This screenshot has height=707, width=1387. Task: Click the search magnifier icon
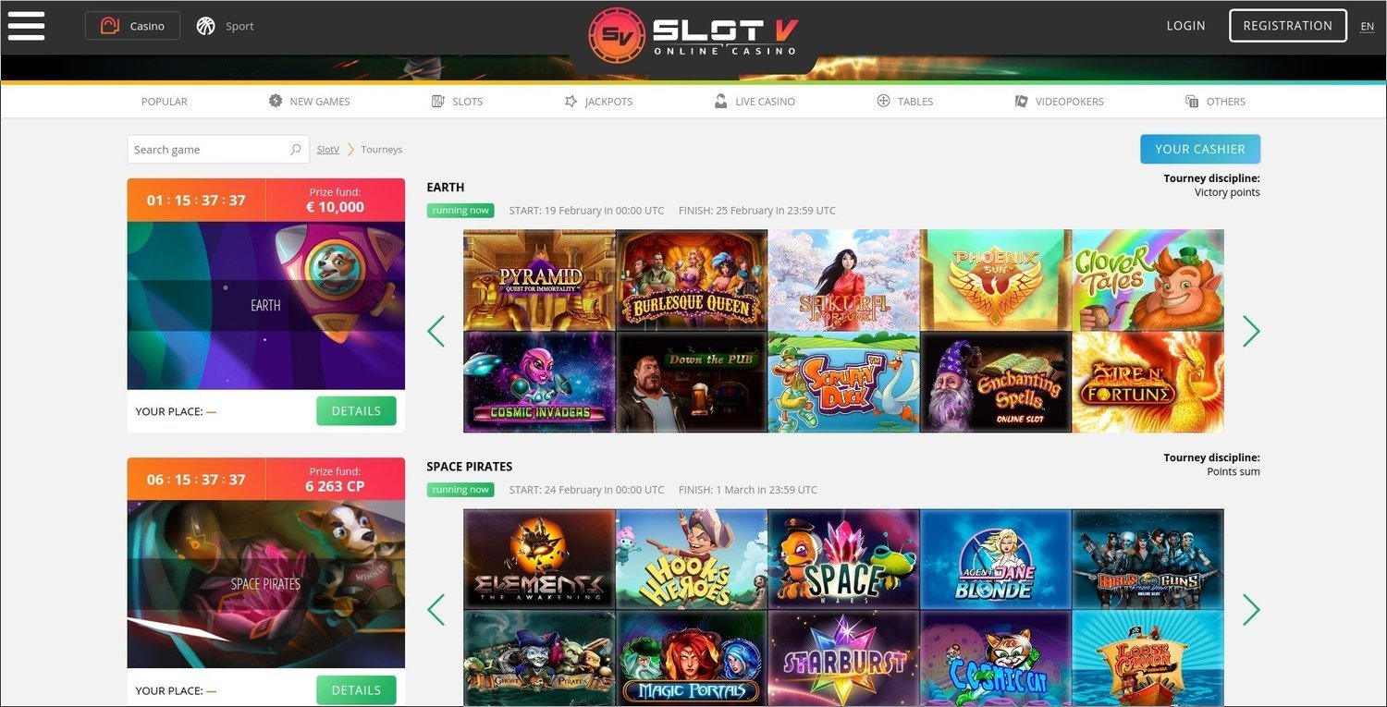click(296, 150)
